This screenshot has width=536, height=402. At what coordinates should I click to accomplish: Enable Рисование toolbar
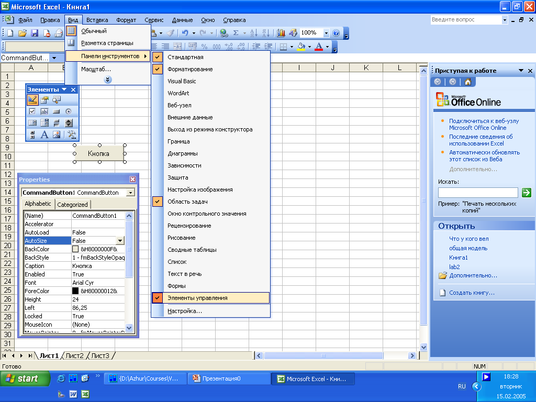[210, 238]
